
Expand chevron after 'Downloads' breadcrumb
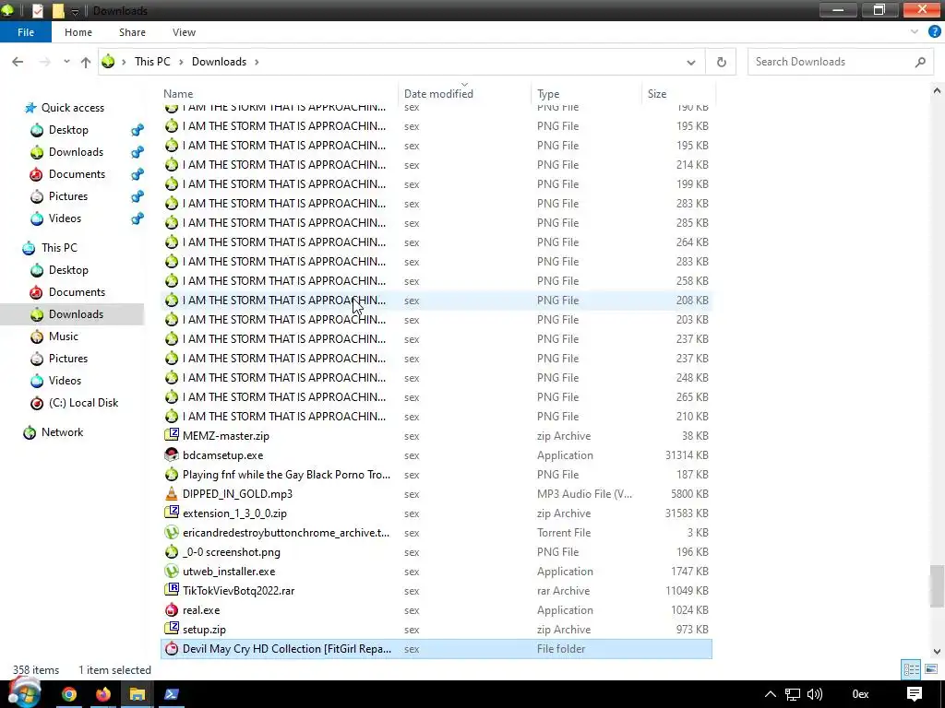point(257,62)
